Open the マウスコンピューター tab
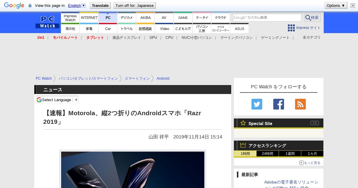 pyautogui.click(x=221, y=28)
